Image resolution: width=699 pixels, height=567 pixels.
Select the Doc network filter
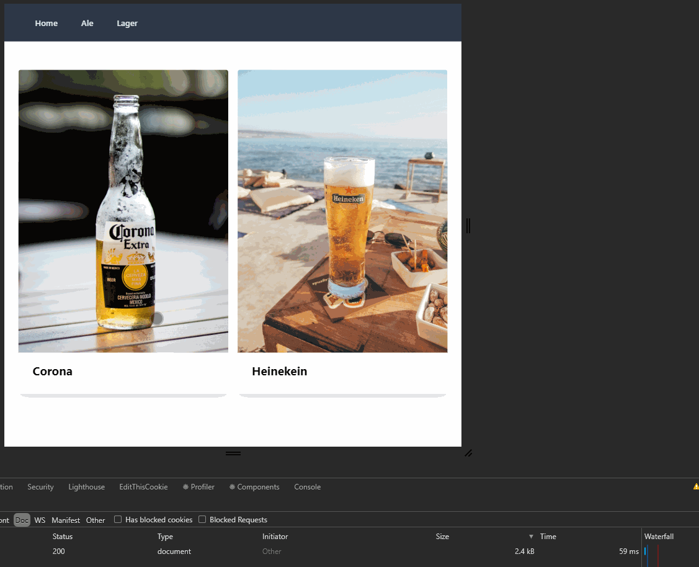[x=22, y=520]
